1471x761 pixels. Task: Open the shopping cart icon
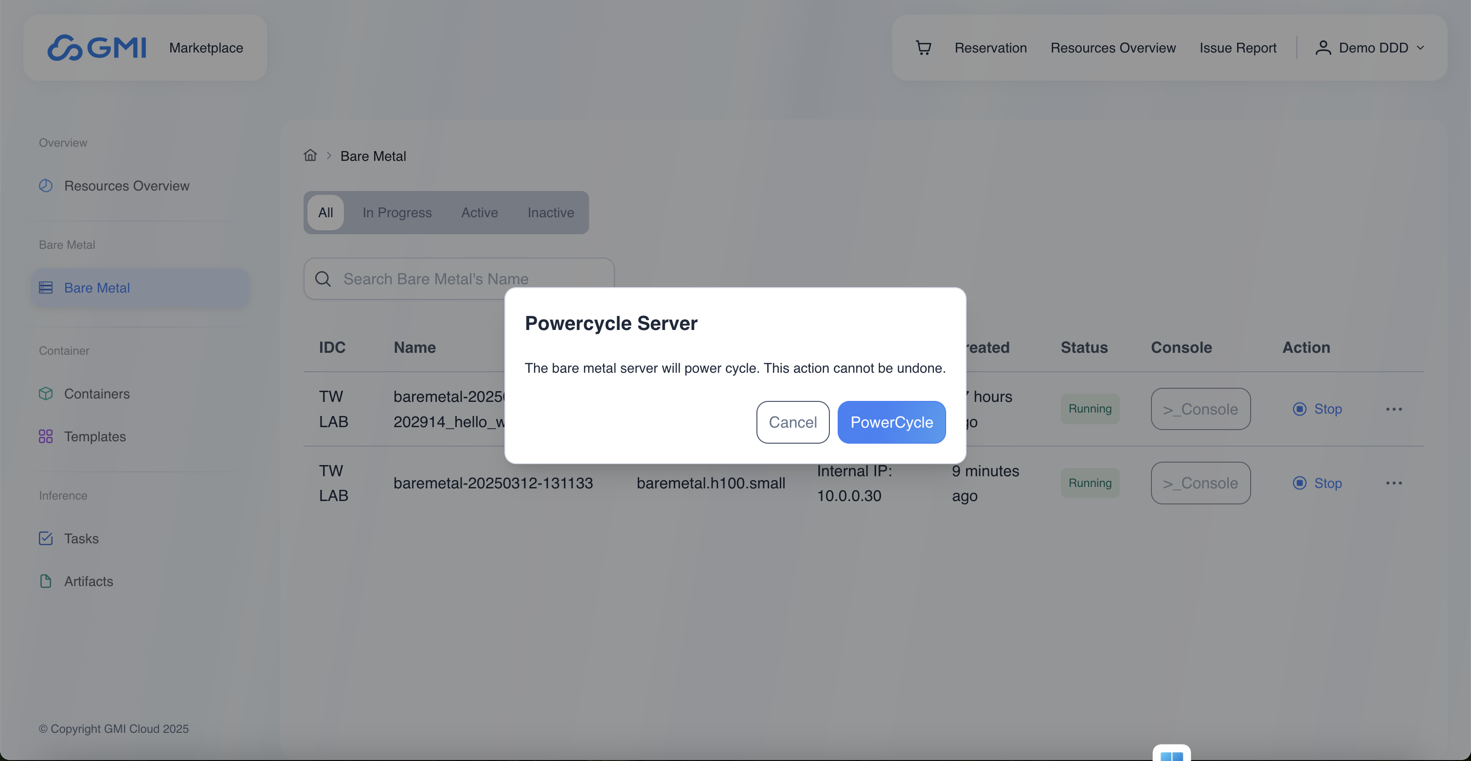click(923, 47)
